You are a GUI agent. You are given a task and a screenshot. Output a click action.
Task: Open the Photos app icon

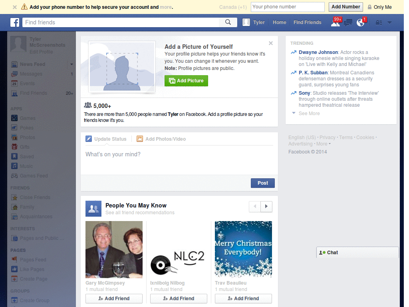point(14,138)
